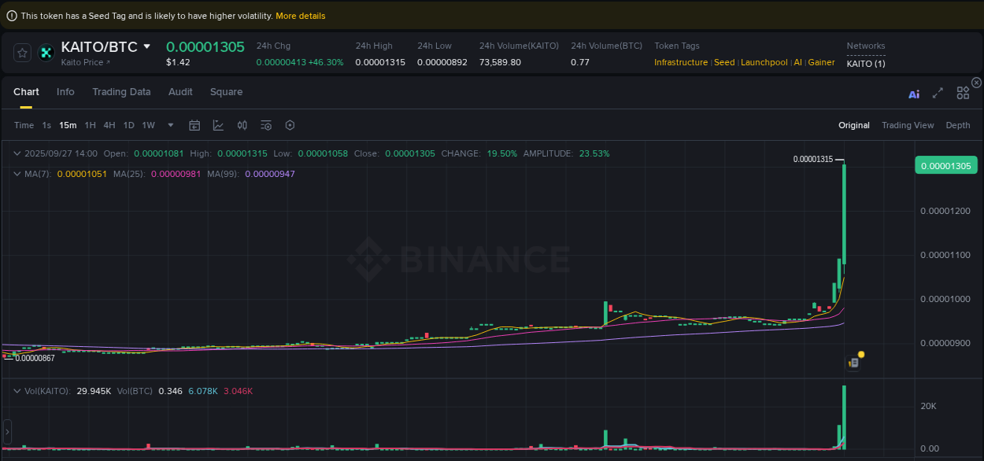The image size is (984, 461).
Task: Open the extra timeframes dropdown arrow
Action: click(x=170, y=125)
